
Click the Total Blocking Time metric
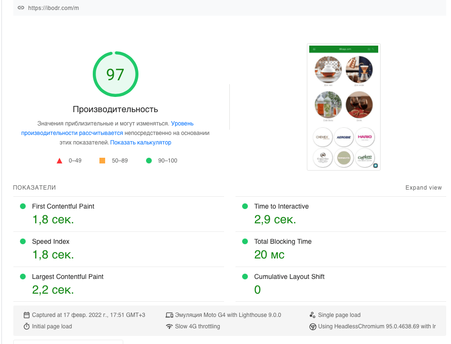(283, 241)
